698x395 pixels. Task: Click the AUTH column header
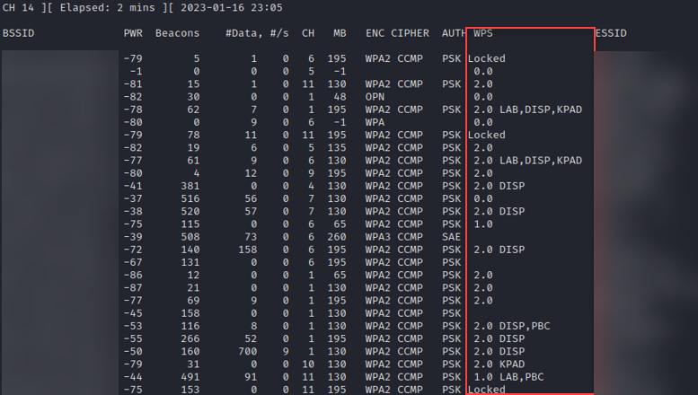pos(454,33)
